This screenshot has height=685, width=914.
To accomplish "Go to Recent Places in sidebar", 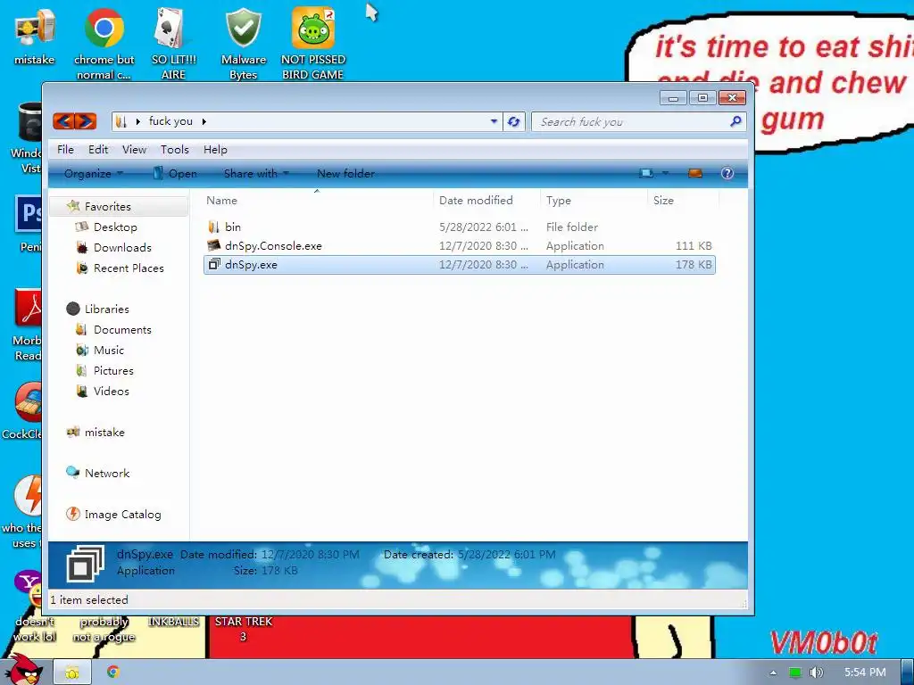I will [x=129, y=268].
